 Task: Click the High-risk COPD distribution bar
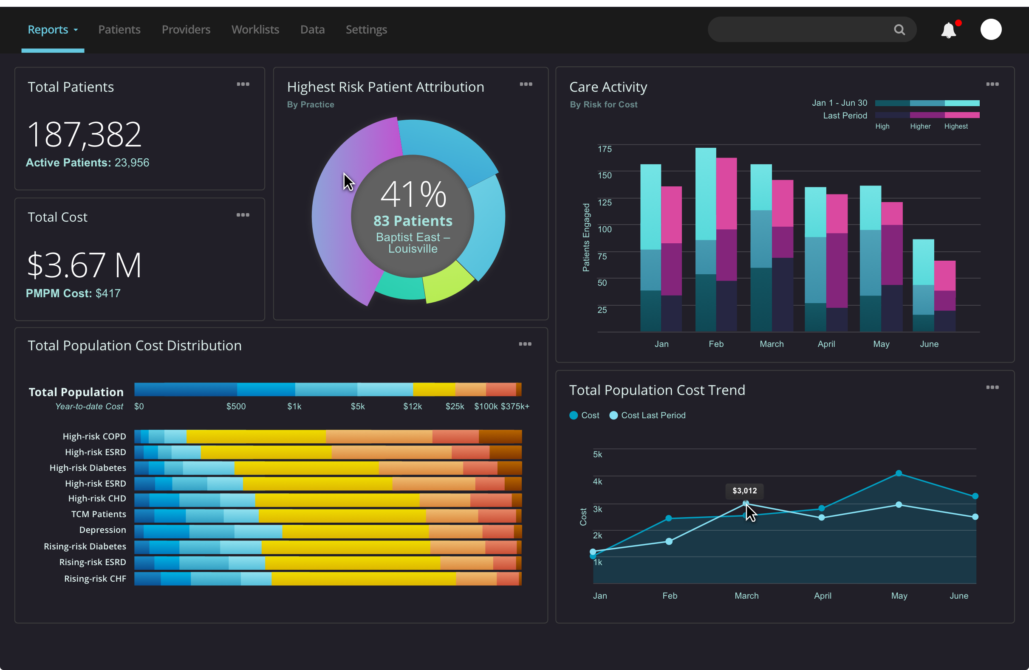(x=328, y=436)
